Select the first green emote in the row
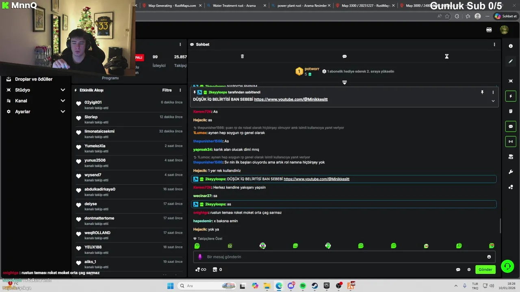This screenshot has width=520, height=292. click(x=197, y=246)
